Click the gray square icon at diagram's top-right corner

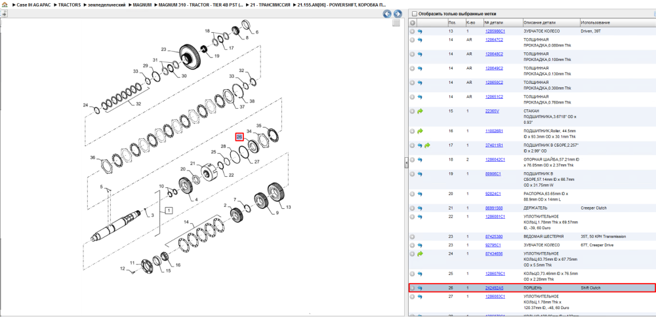[396, 24]
